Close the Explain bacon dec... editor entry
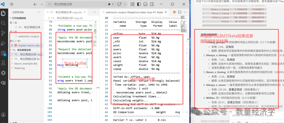The image size is (284, 123). click(x=12, y=45)
